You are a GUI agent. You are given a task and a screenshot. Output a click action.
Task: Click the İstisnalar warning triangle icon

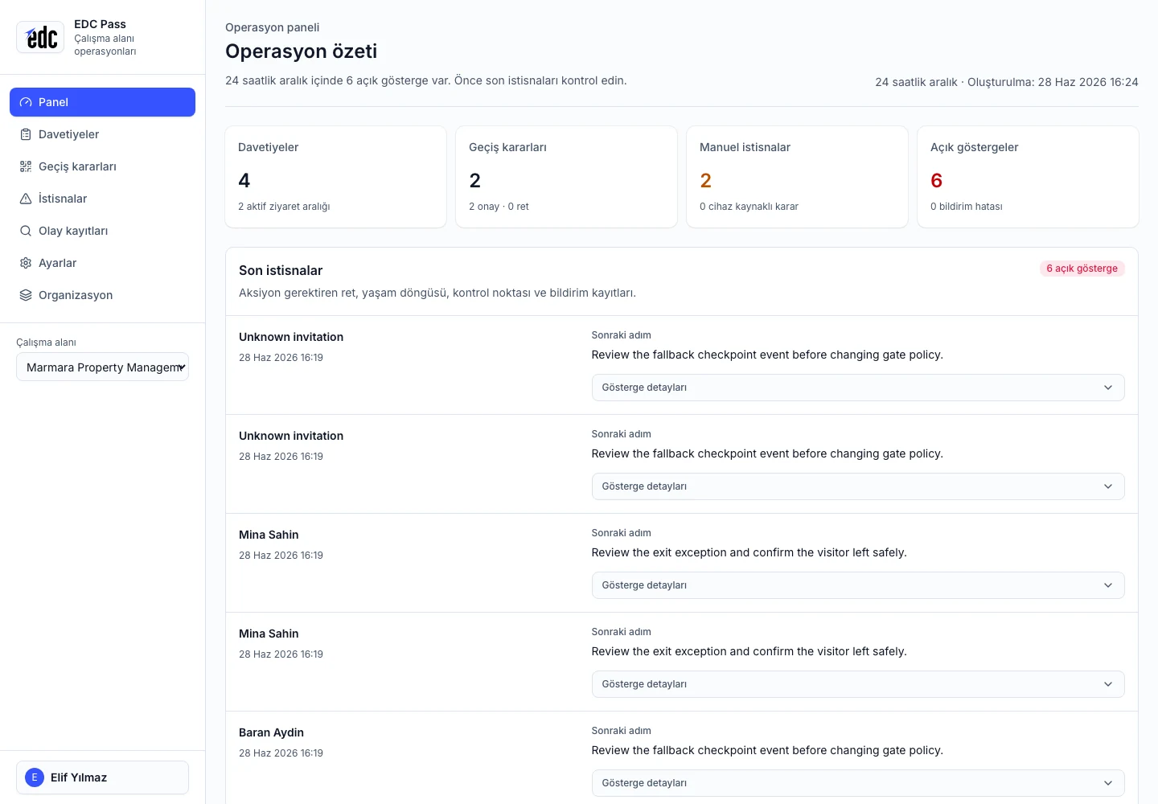pos(26,199)
